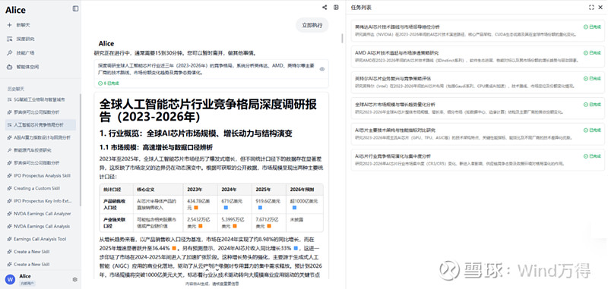Click the report title 全球人工智能芯片行业竞争格局深度调研报告
The image size is (608, 289).
coord(207,110)
